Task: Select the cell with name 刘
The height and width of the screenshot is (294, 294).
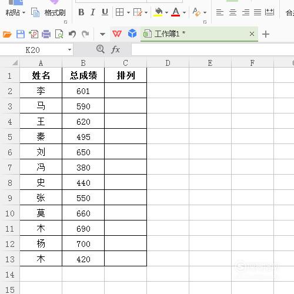Action: coord(41,152)
